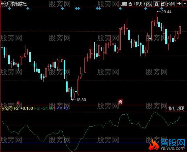The height and width of the screenshot is (152, 187).
Task: Open the 窗 window option
Action: [x=163, y=4]
